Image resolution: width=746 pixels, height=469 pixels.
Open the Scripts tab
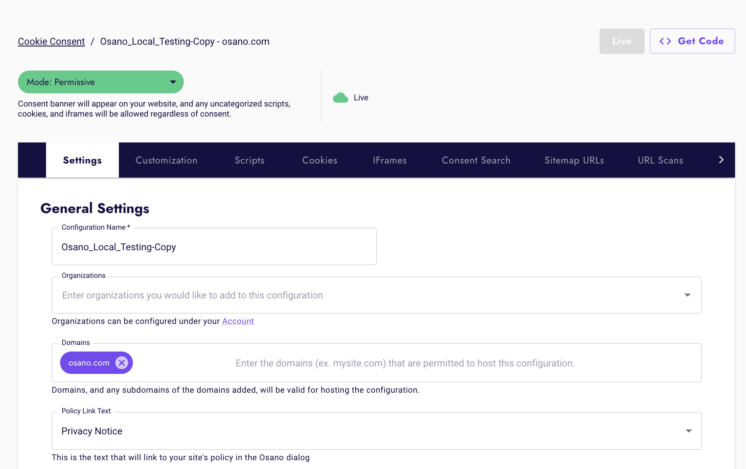[x=250, y=160]
